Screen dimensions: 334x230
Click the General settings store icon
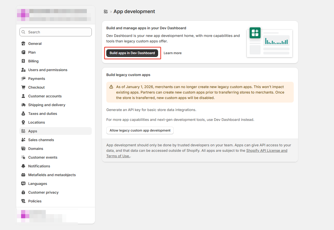pyautogui.click(x=23, y=43)
